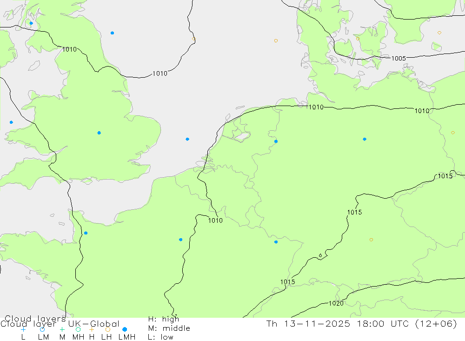Click the blue circle LM legend symbol
The height and width of the screenshot is (341, 465).
click(42, 329)
